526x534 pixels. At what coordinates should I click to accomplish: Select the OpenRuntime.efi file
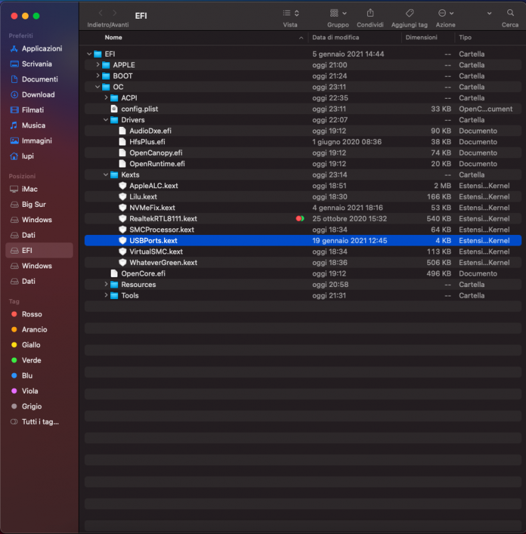(x=157, y=164)
